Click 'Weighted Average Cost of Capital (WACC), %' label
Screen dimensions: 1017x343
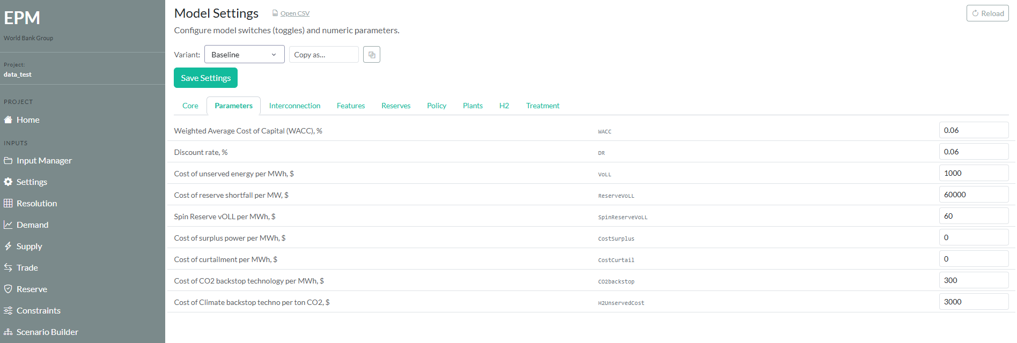pyautogui.click(x=248, y=131)
